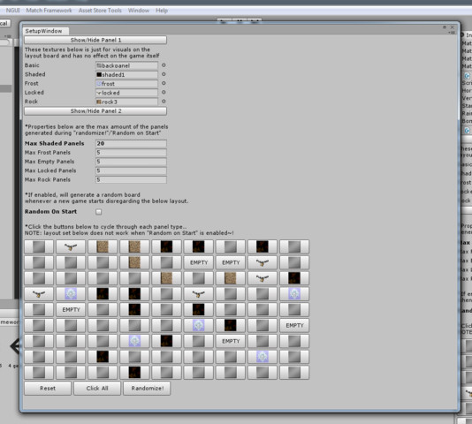Viewport: 472px width, 424px height.
Task: Click the locked texture object field
Action: coord(126,93)
